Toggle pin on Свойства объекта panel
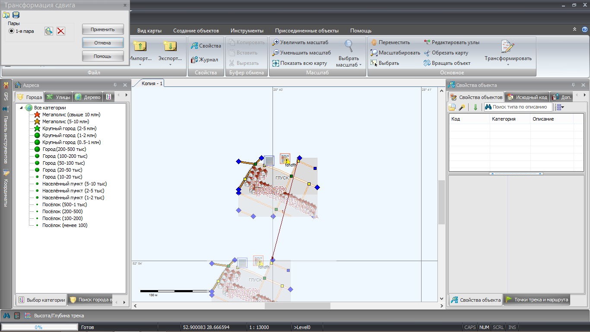This screenshot has width=590, height=332. (x=574, y=85)
